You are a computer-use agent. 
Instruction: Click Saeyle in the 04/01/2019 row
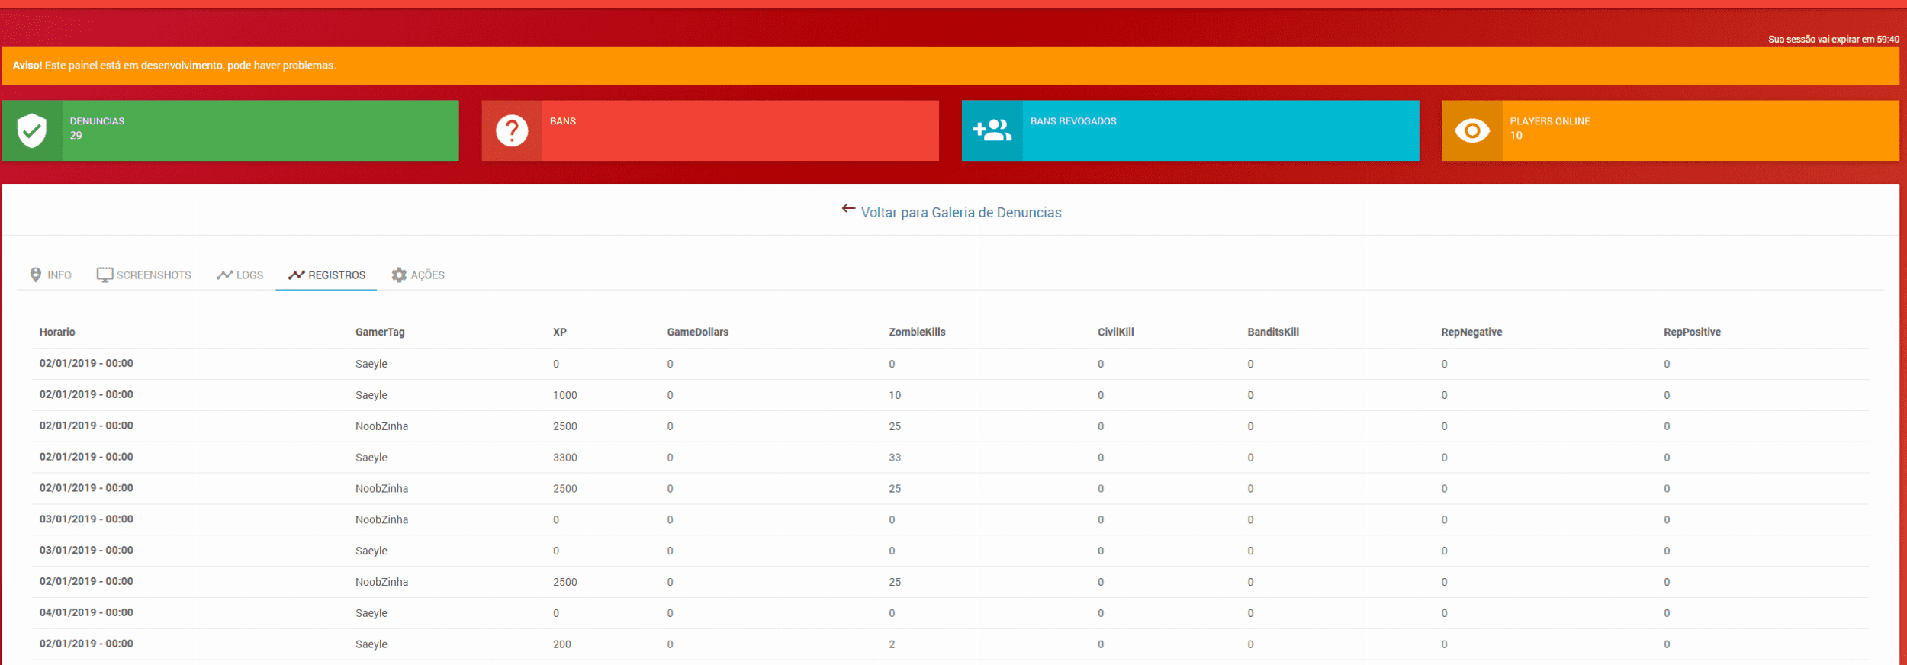click(371, 613)
